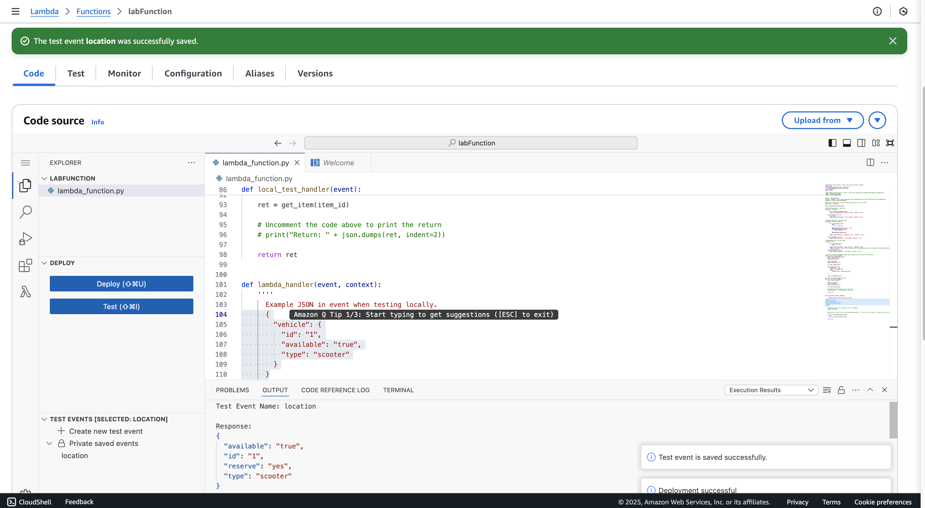Image resolution: width=925 pixels, height=508 pixels.
Task: Click the blue Test button in the sidebar
Action: (x=121, y=306)
